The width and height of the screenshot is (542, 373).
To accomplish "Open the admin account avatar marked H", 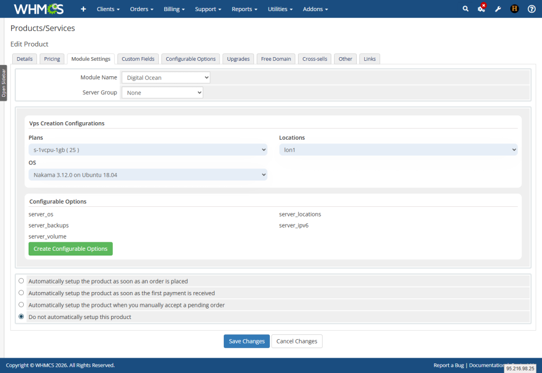I will point(514,8).
